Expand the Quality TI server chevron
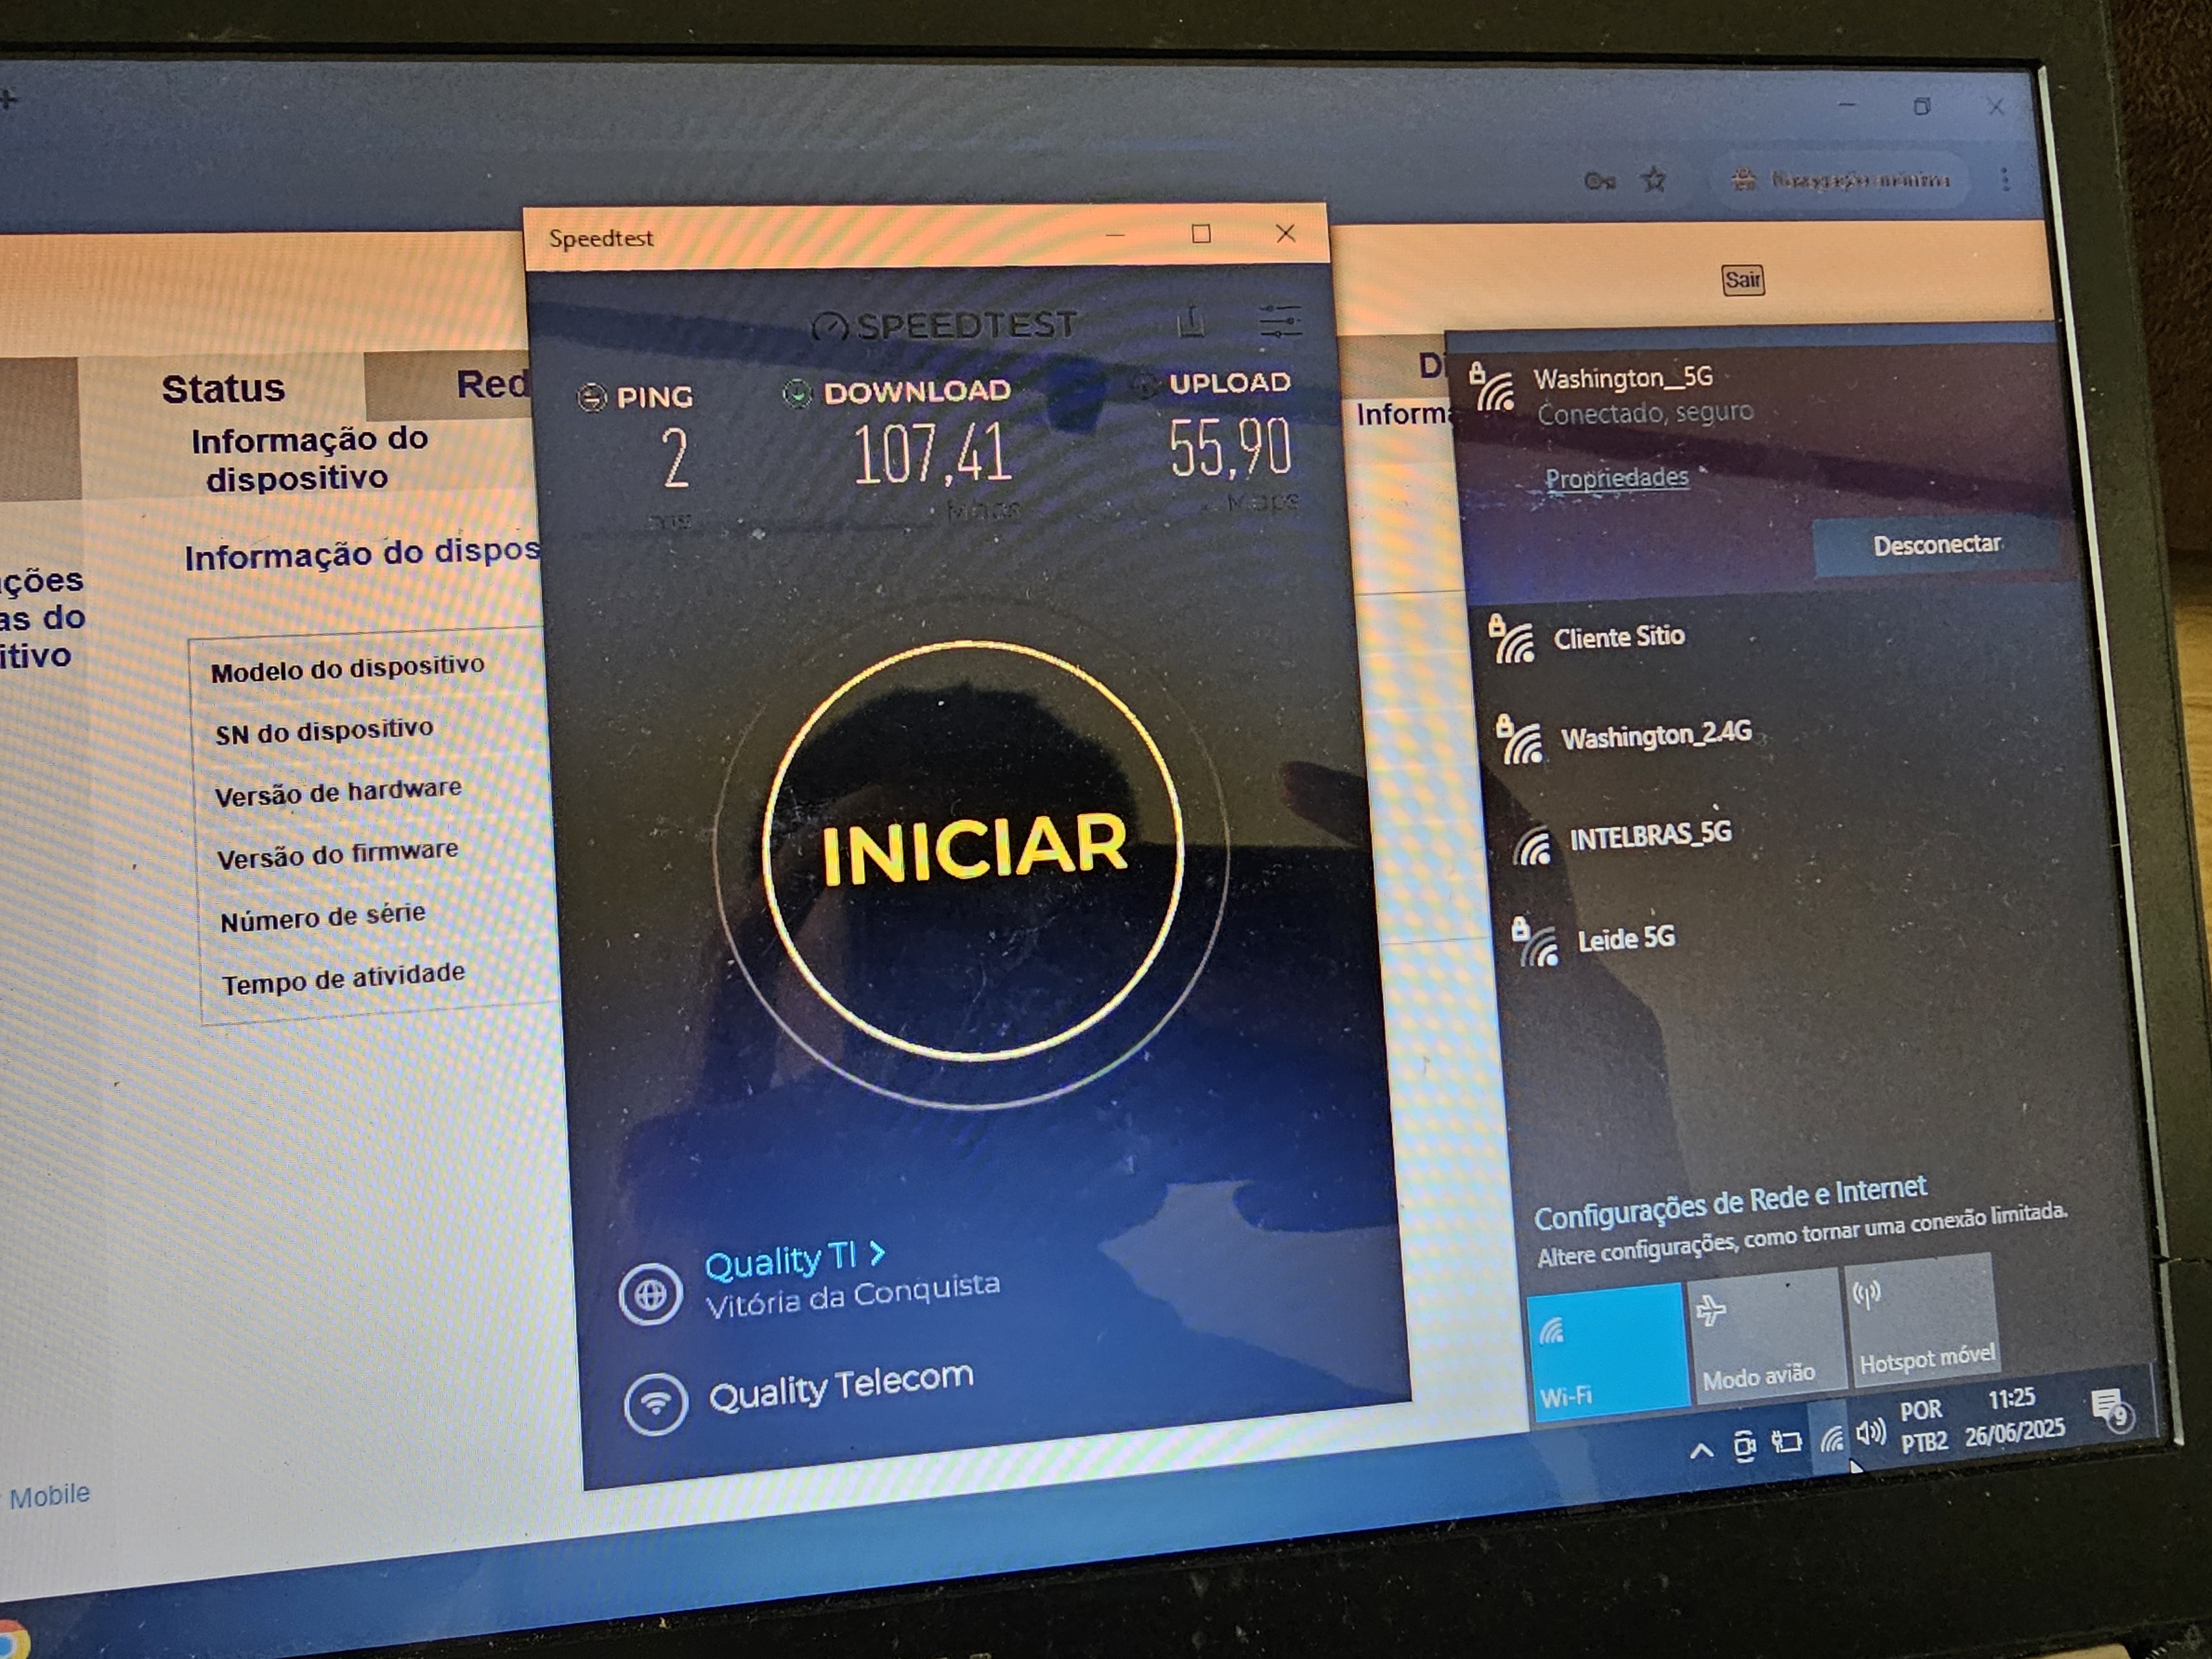2212x1659 pixels. (878, 1253)
